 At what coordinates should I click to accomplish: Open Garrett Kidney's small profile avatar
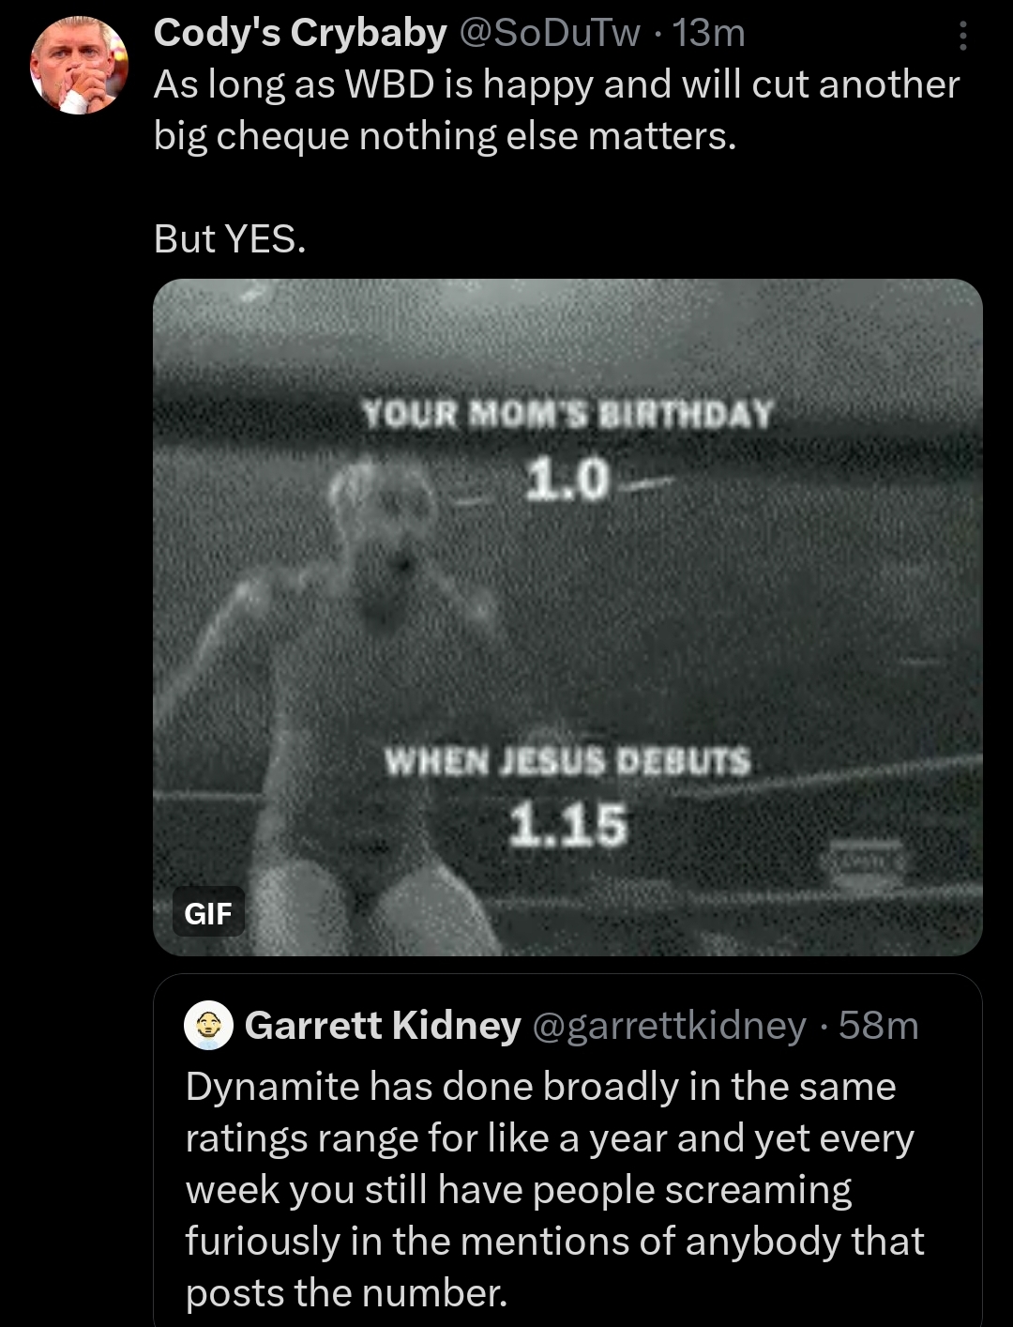coord(208,1025)
